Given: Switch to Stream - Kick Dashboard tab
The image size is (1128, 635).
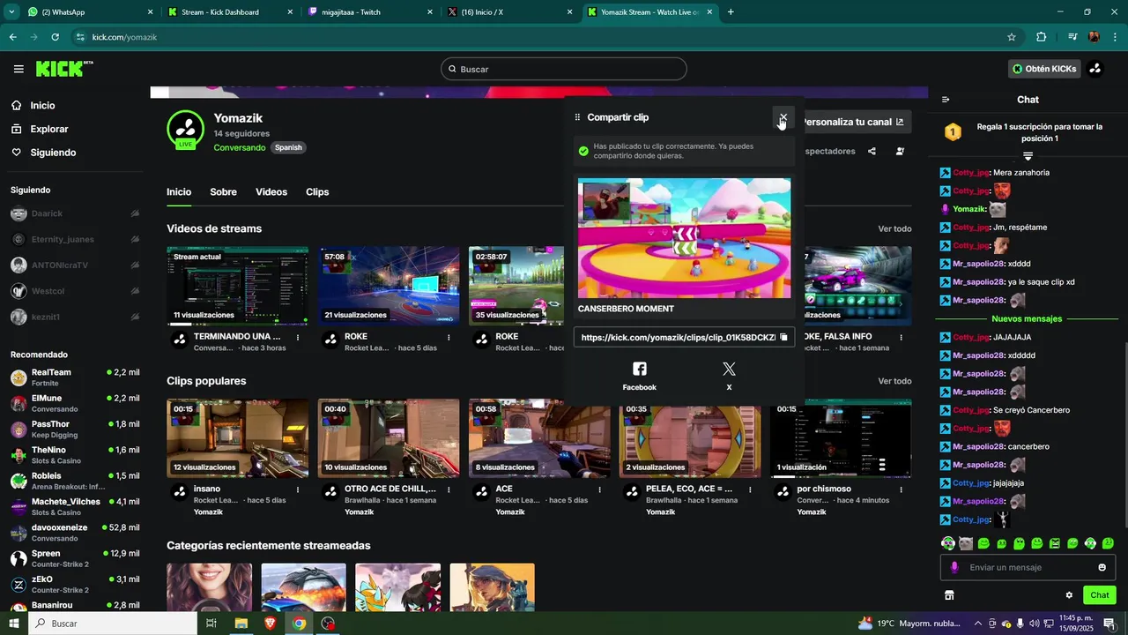Looking at the screenshot, I should coord(231,12).
